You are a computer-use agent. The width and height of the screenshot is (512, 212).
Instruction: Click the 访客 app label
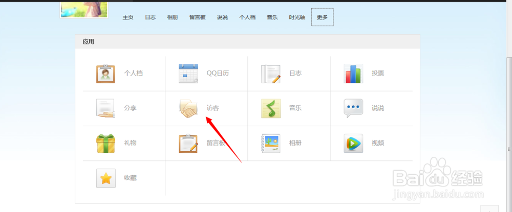point(212,108)
